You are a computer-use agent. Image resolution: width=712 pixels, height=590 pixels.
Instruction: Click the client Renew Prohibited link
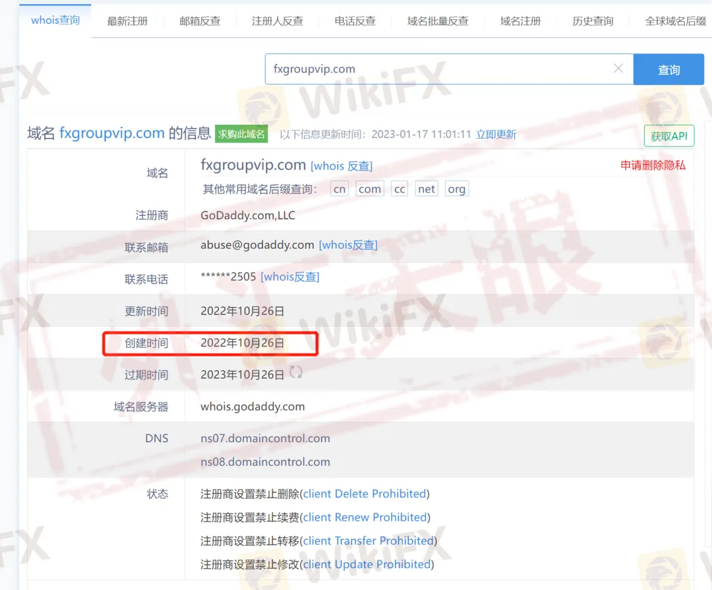pyautogui.click(x=365, y=517)
